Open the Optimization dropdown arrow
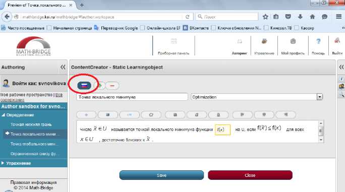The image size is (345, 192). [319, 97]
